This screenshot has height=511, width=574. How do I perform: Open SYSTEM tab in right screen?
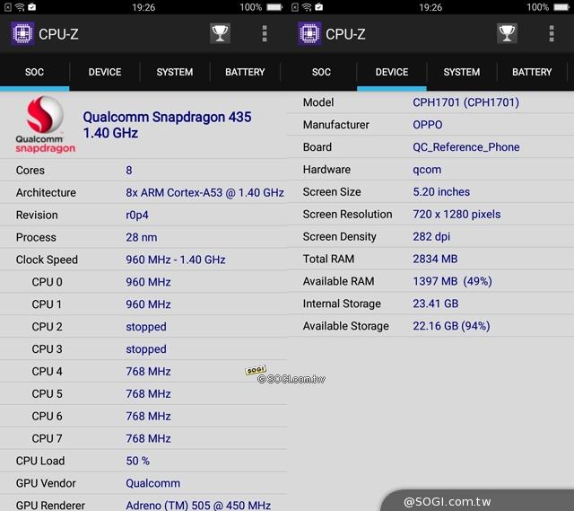(x=462, y=72)
